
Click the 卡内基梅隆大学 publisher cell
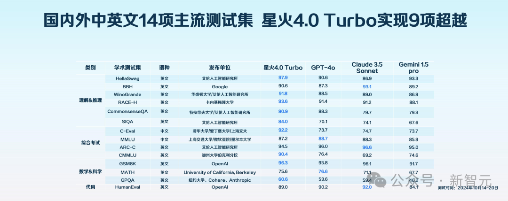pyautogui.click(x=220, y=102)
